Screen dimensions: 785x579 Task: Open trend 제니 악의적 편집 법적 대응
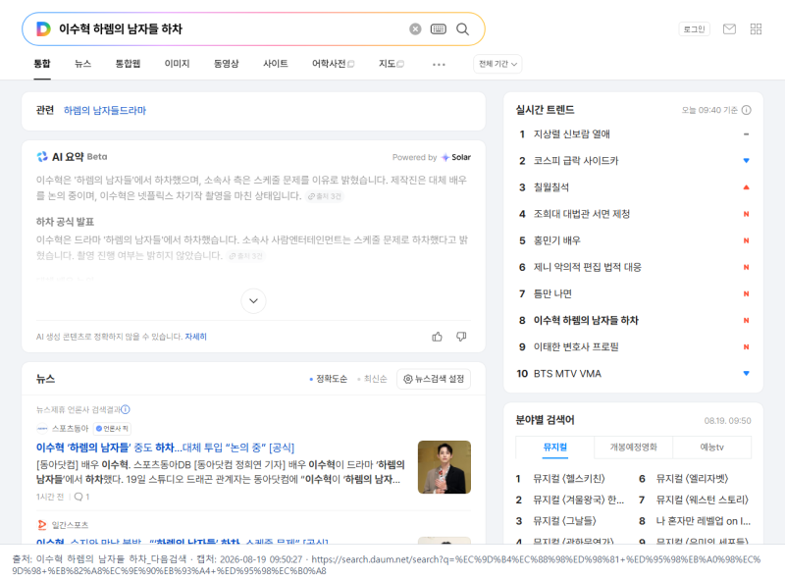pos(587,267)
